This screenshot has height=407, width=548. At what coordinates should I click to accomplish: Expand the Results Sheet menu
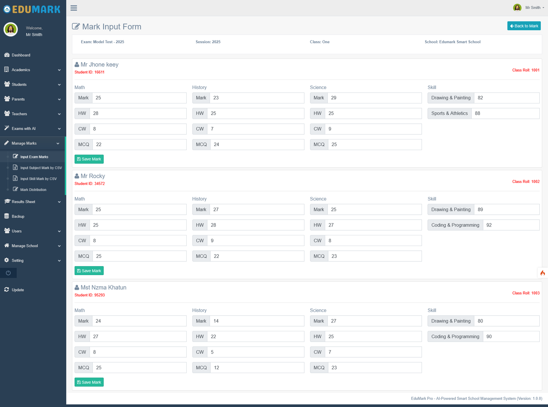pyautogui.click(x=33, y=202)
